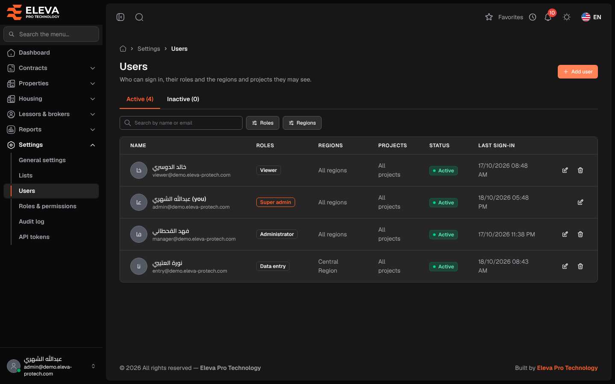615x384 pixels.
Task: Expand the Contracts menu chevron
Action: point(93,68)
